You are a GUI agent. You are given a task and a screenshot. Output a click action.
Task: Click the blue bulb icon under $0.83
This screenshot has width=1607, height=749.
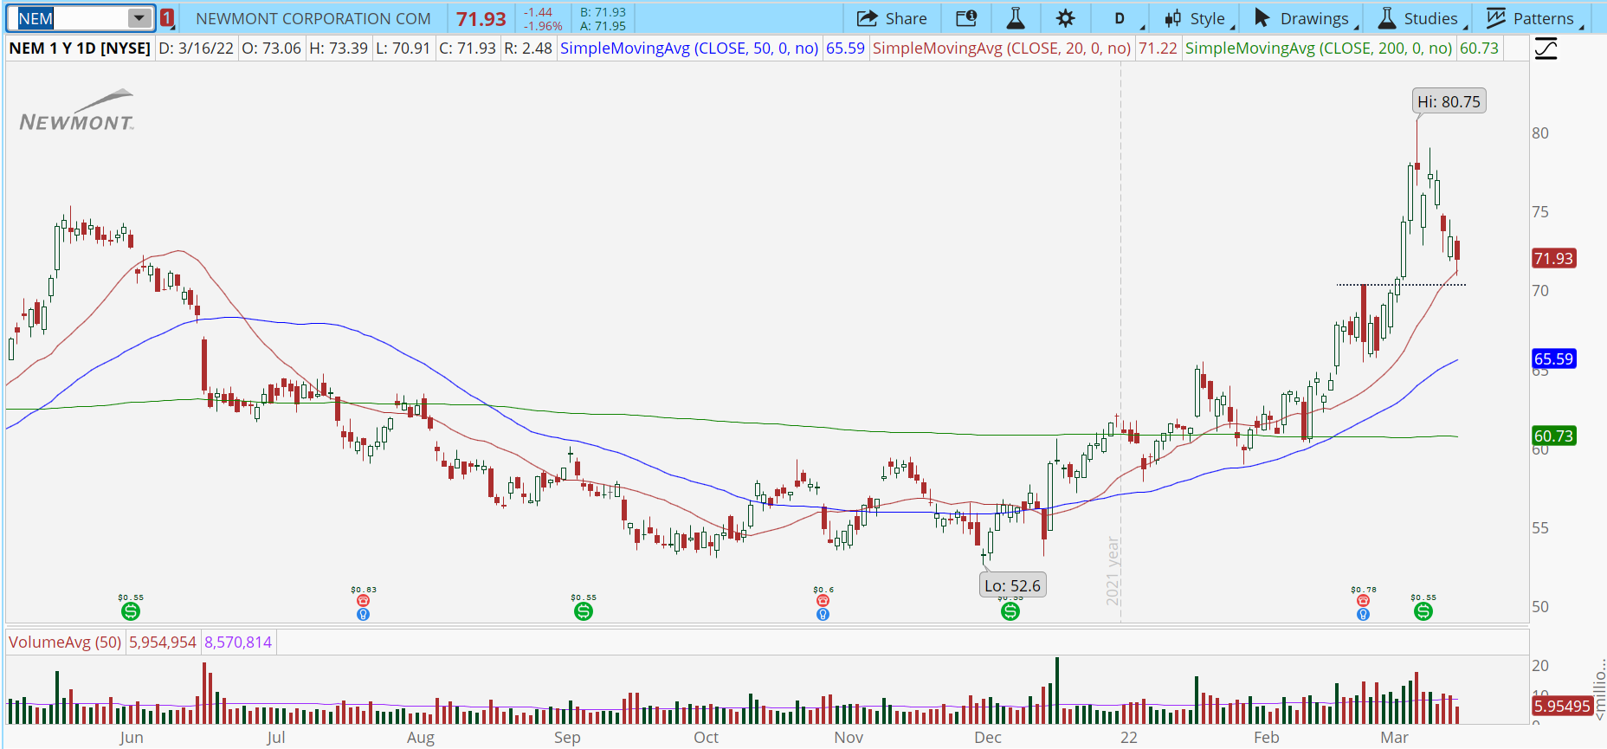364,614
